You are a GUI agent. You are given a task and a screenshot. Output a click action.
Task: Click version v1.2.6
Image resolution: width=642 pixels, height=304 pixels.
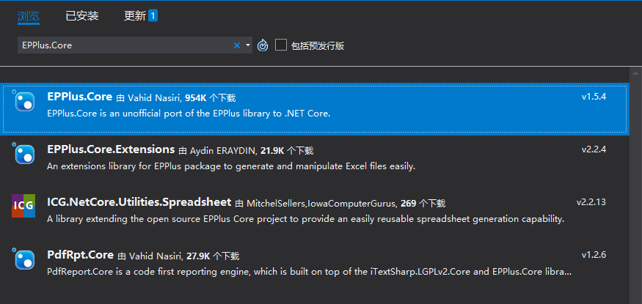(x=594, y=255)
